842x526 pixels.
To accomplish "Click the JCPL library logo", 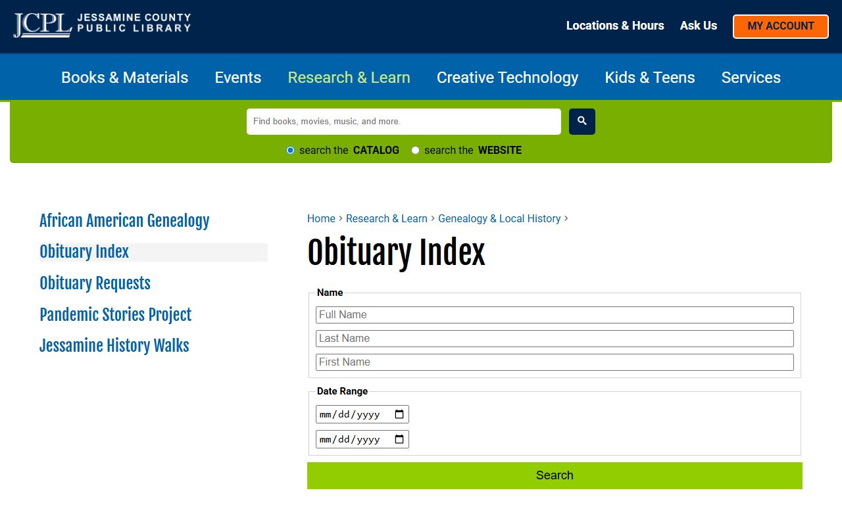I will coord(102,26).
